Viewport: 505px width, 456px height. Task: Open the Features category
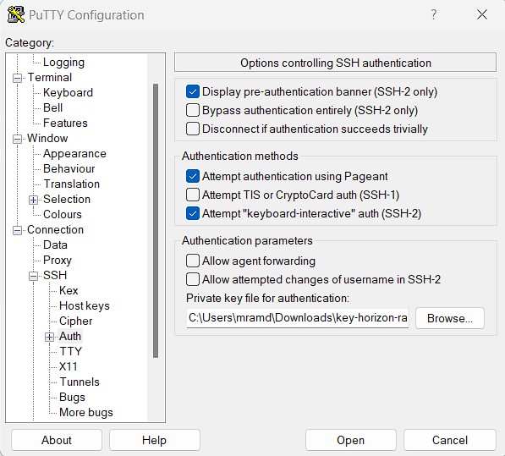65,123
